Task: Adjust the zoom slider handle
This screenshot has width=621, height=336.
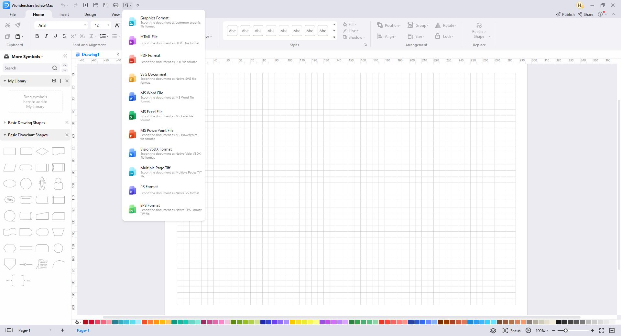Action: point(566,331)
